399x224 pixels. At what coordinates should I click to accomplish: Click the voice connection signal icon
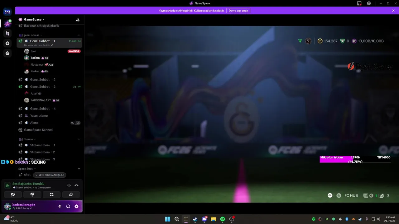pyautogui.click(x=7, y=185)
